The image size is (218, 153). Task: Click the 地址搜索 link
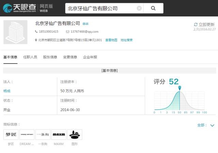click(126, 40)
